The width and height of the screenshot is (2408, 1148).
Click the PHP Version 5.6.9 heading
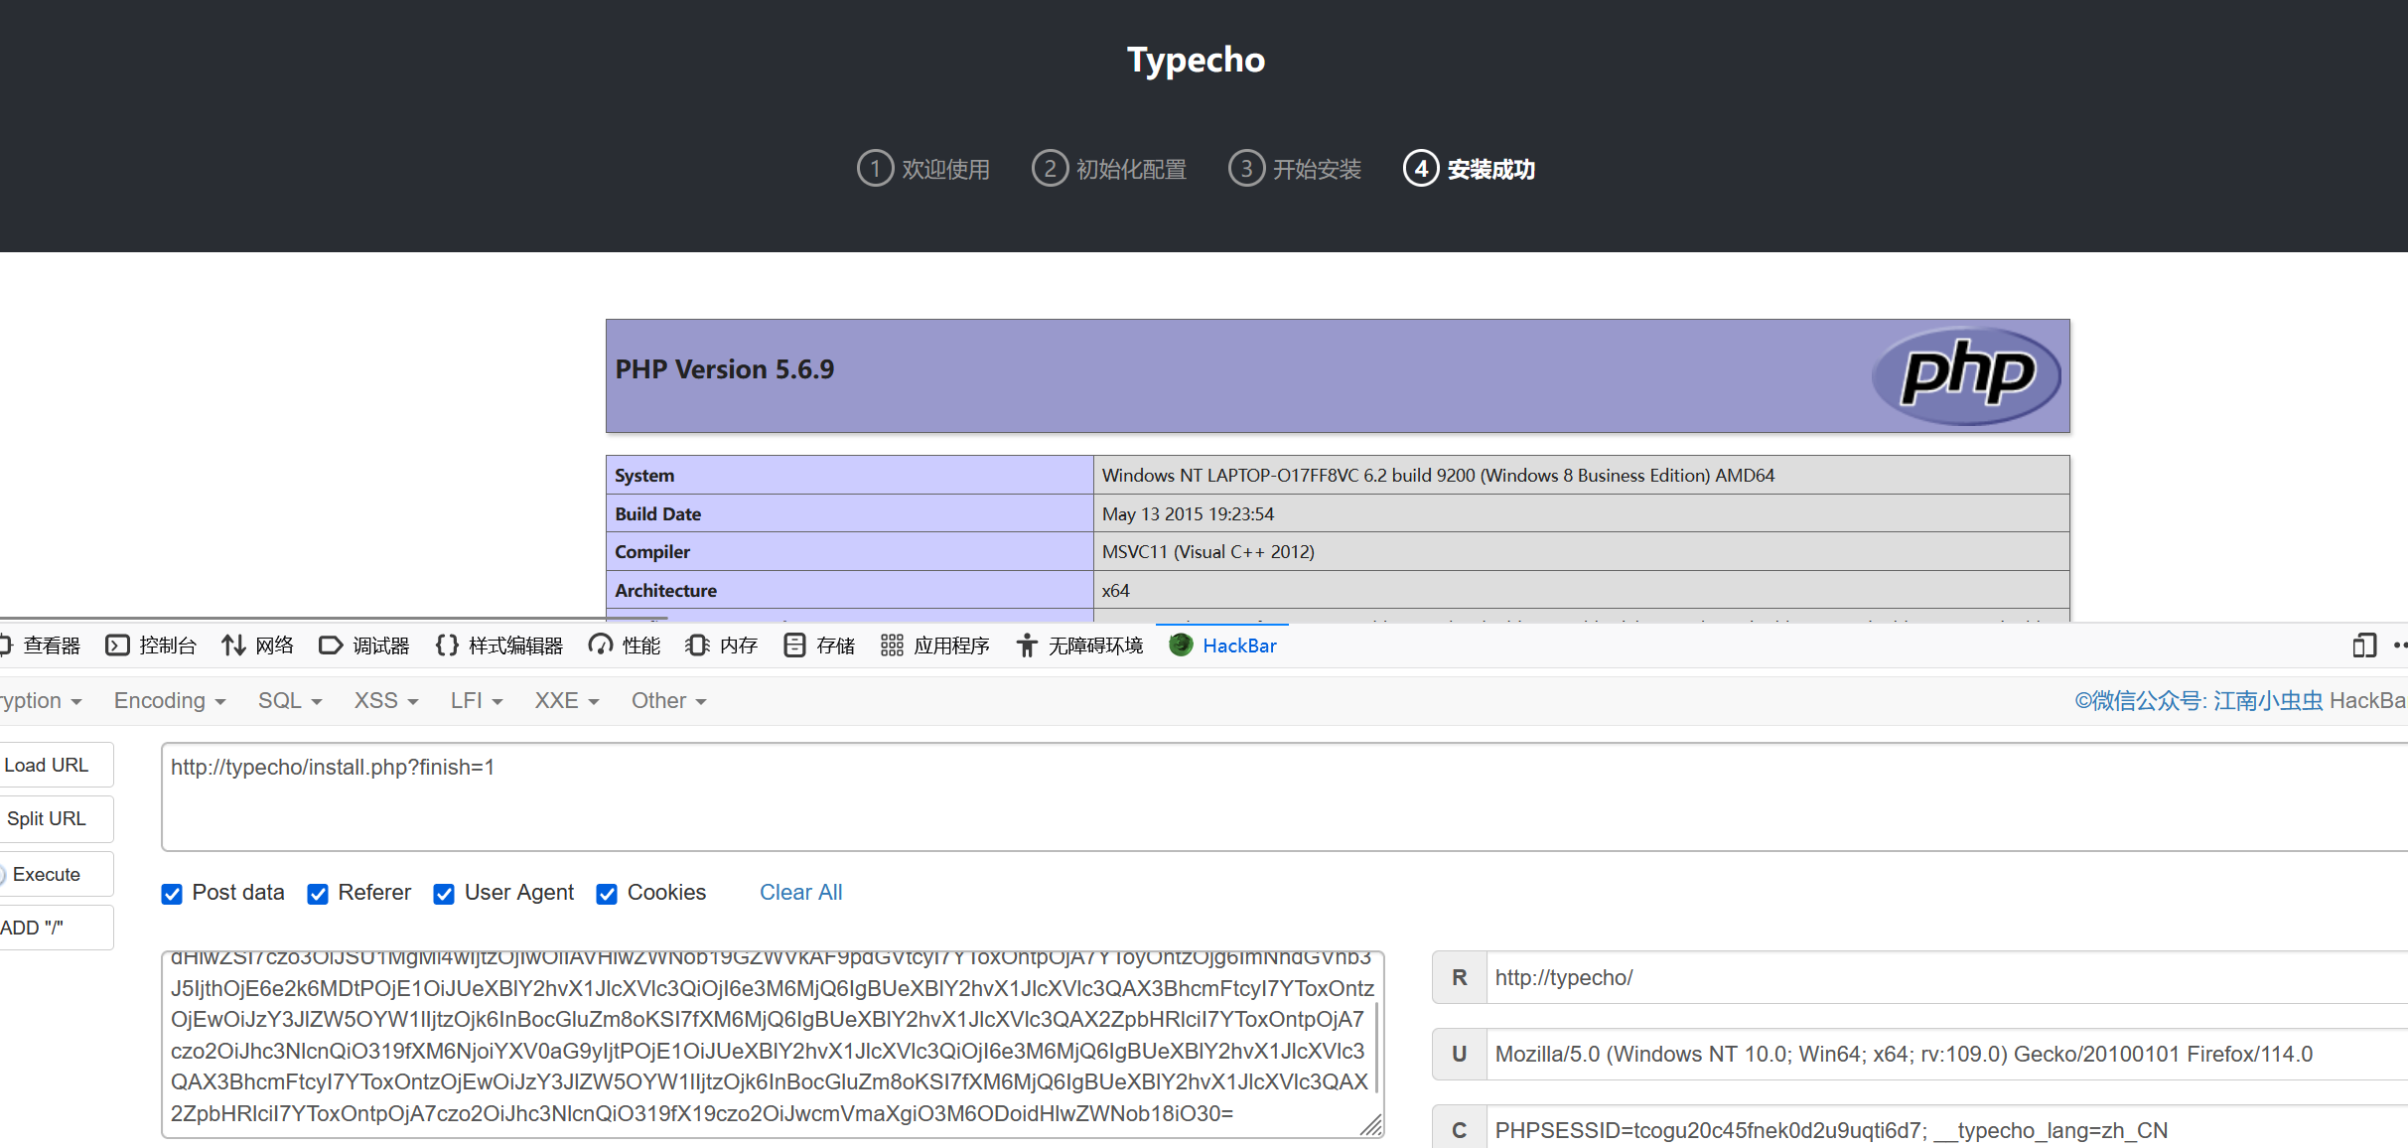725,369
